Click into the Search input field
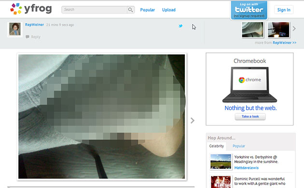This screenshot has height=188, width=304. (94, 10)
